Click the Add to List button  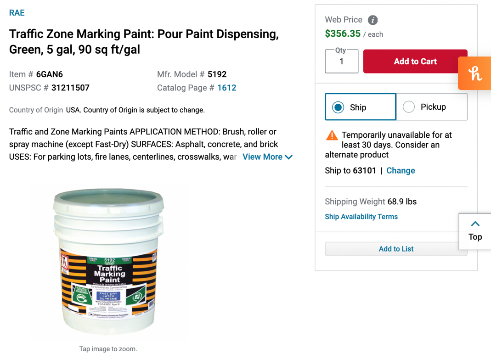click(396, 249)
